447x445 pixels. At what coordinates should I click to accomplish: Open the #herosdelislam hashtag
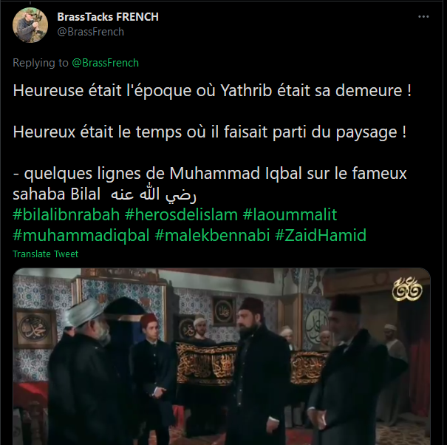coord(181,214)
